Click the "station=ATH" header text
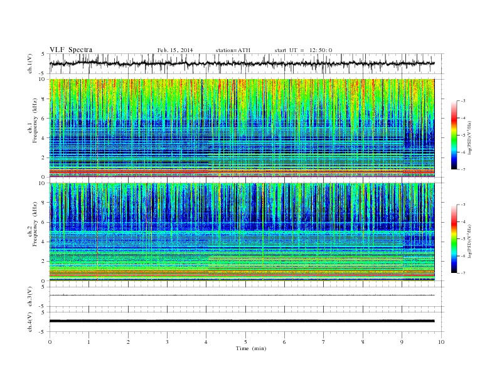 pos(233,50)
